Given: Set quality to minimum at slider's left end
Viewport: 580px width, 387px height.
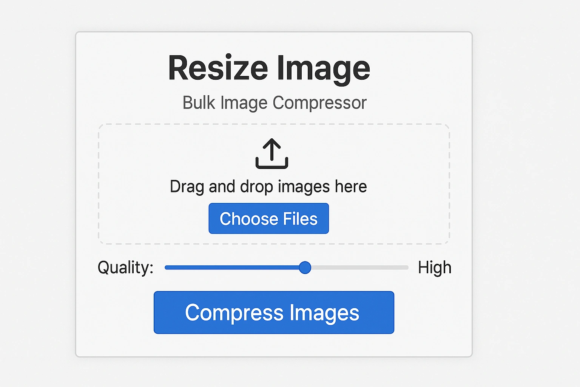Looking at the screenshot, I should (166, 268).
